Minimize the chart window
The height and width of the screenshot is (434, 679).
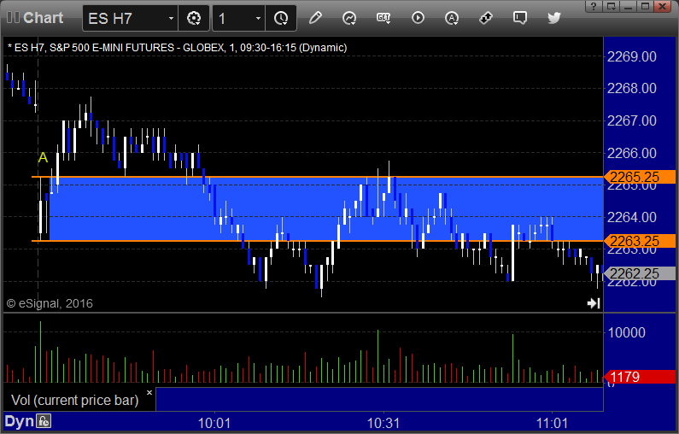point(629,6)
